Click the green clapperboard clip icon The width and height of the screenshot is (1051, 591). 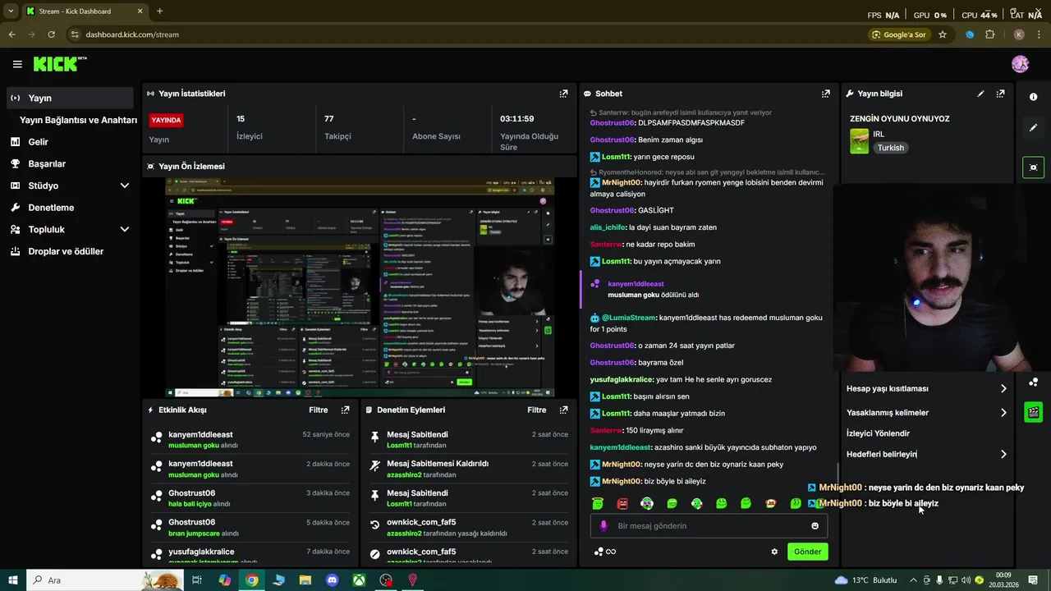click(x=1033, y=412)
